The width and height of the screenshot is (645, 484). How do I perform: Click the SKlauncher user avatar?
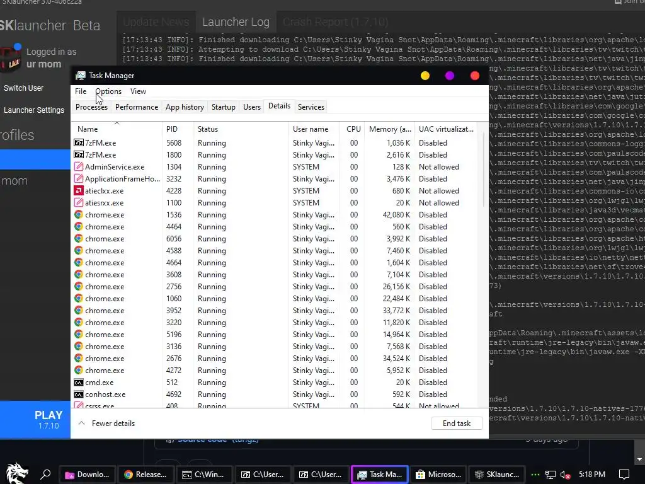(10, 57)
